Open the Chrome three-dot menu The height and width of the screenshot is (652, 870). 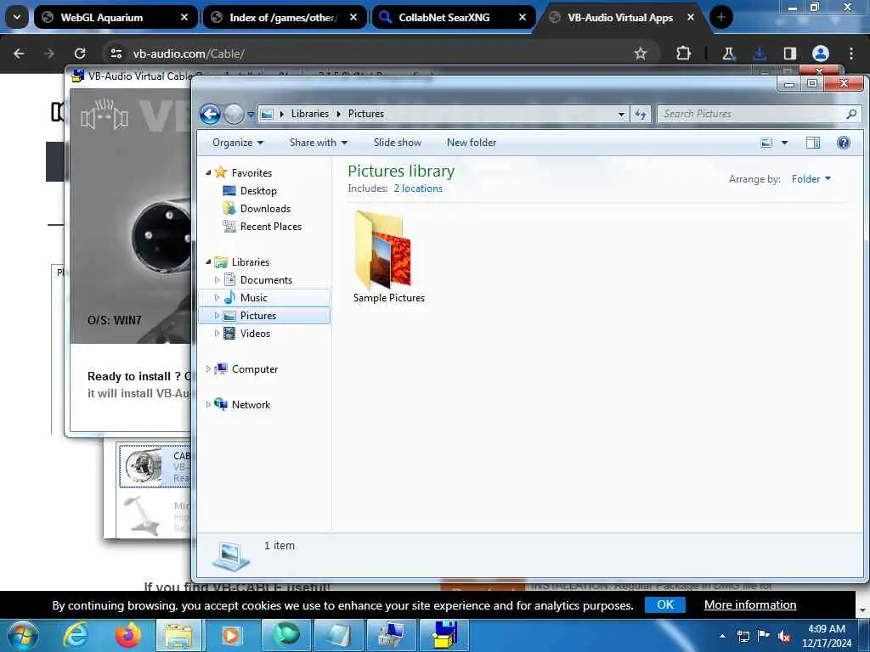(x=850, y=53)
